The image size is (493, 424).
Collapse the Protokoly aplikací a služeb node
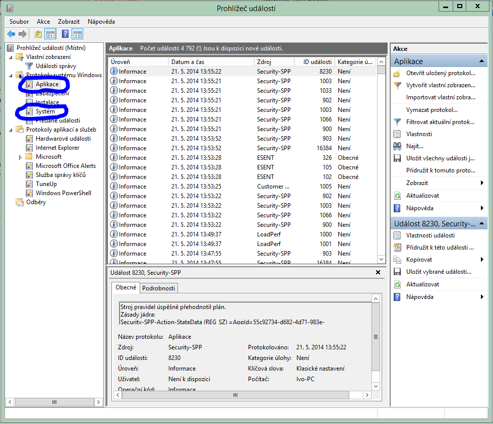click(12, 130)
